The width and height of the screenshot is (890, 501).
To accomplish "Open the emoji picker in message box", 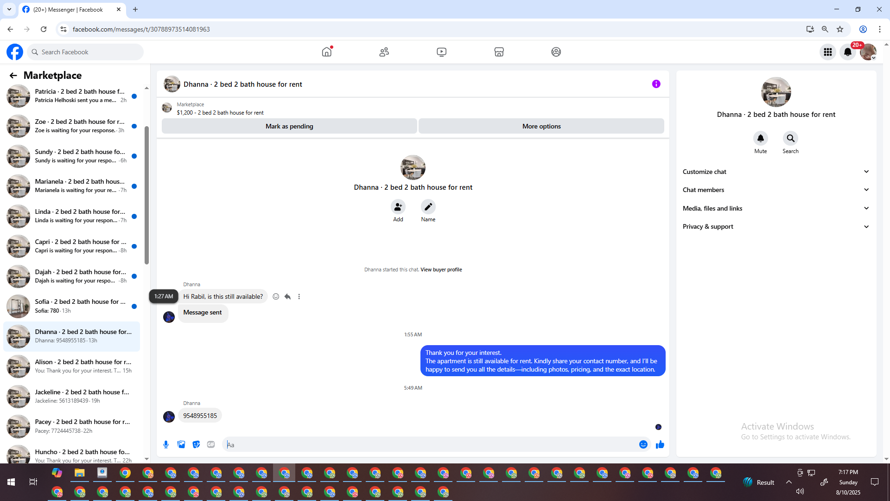I will coord(643,444).
